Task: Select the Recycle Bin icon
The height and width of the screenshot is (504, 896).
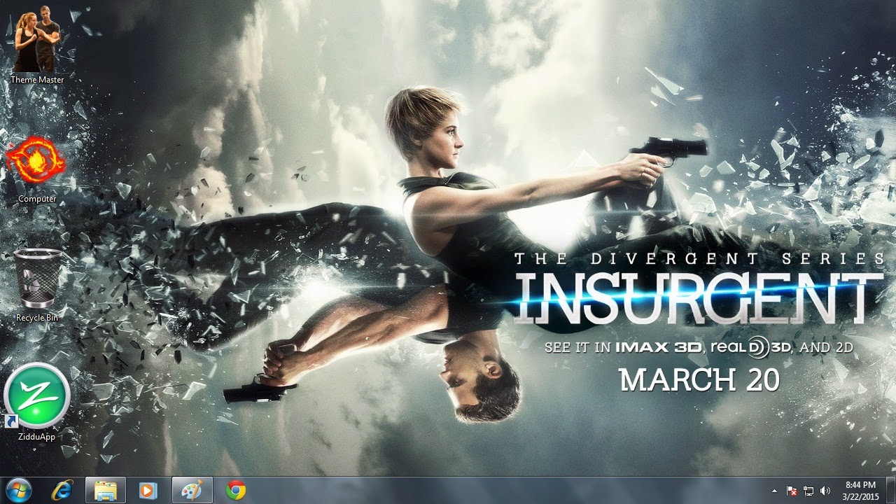Action: coord(37,285)
